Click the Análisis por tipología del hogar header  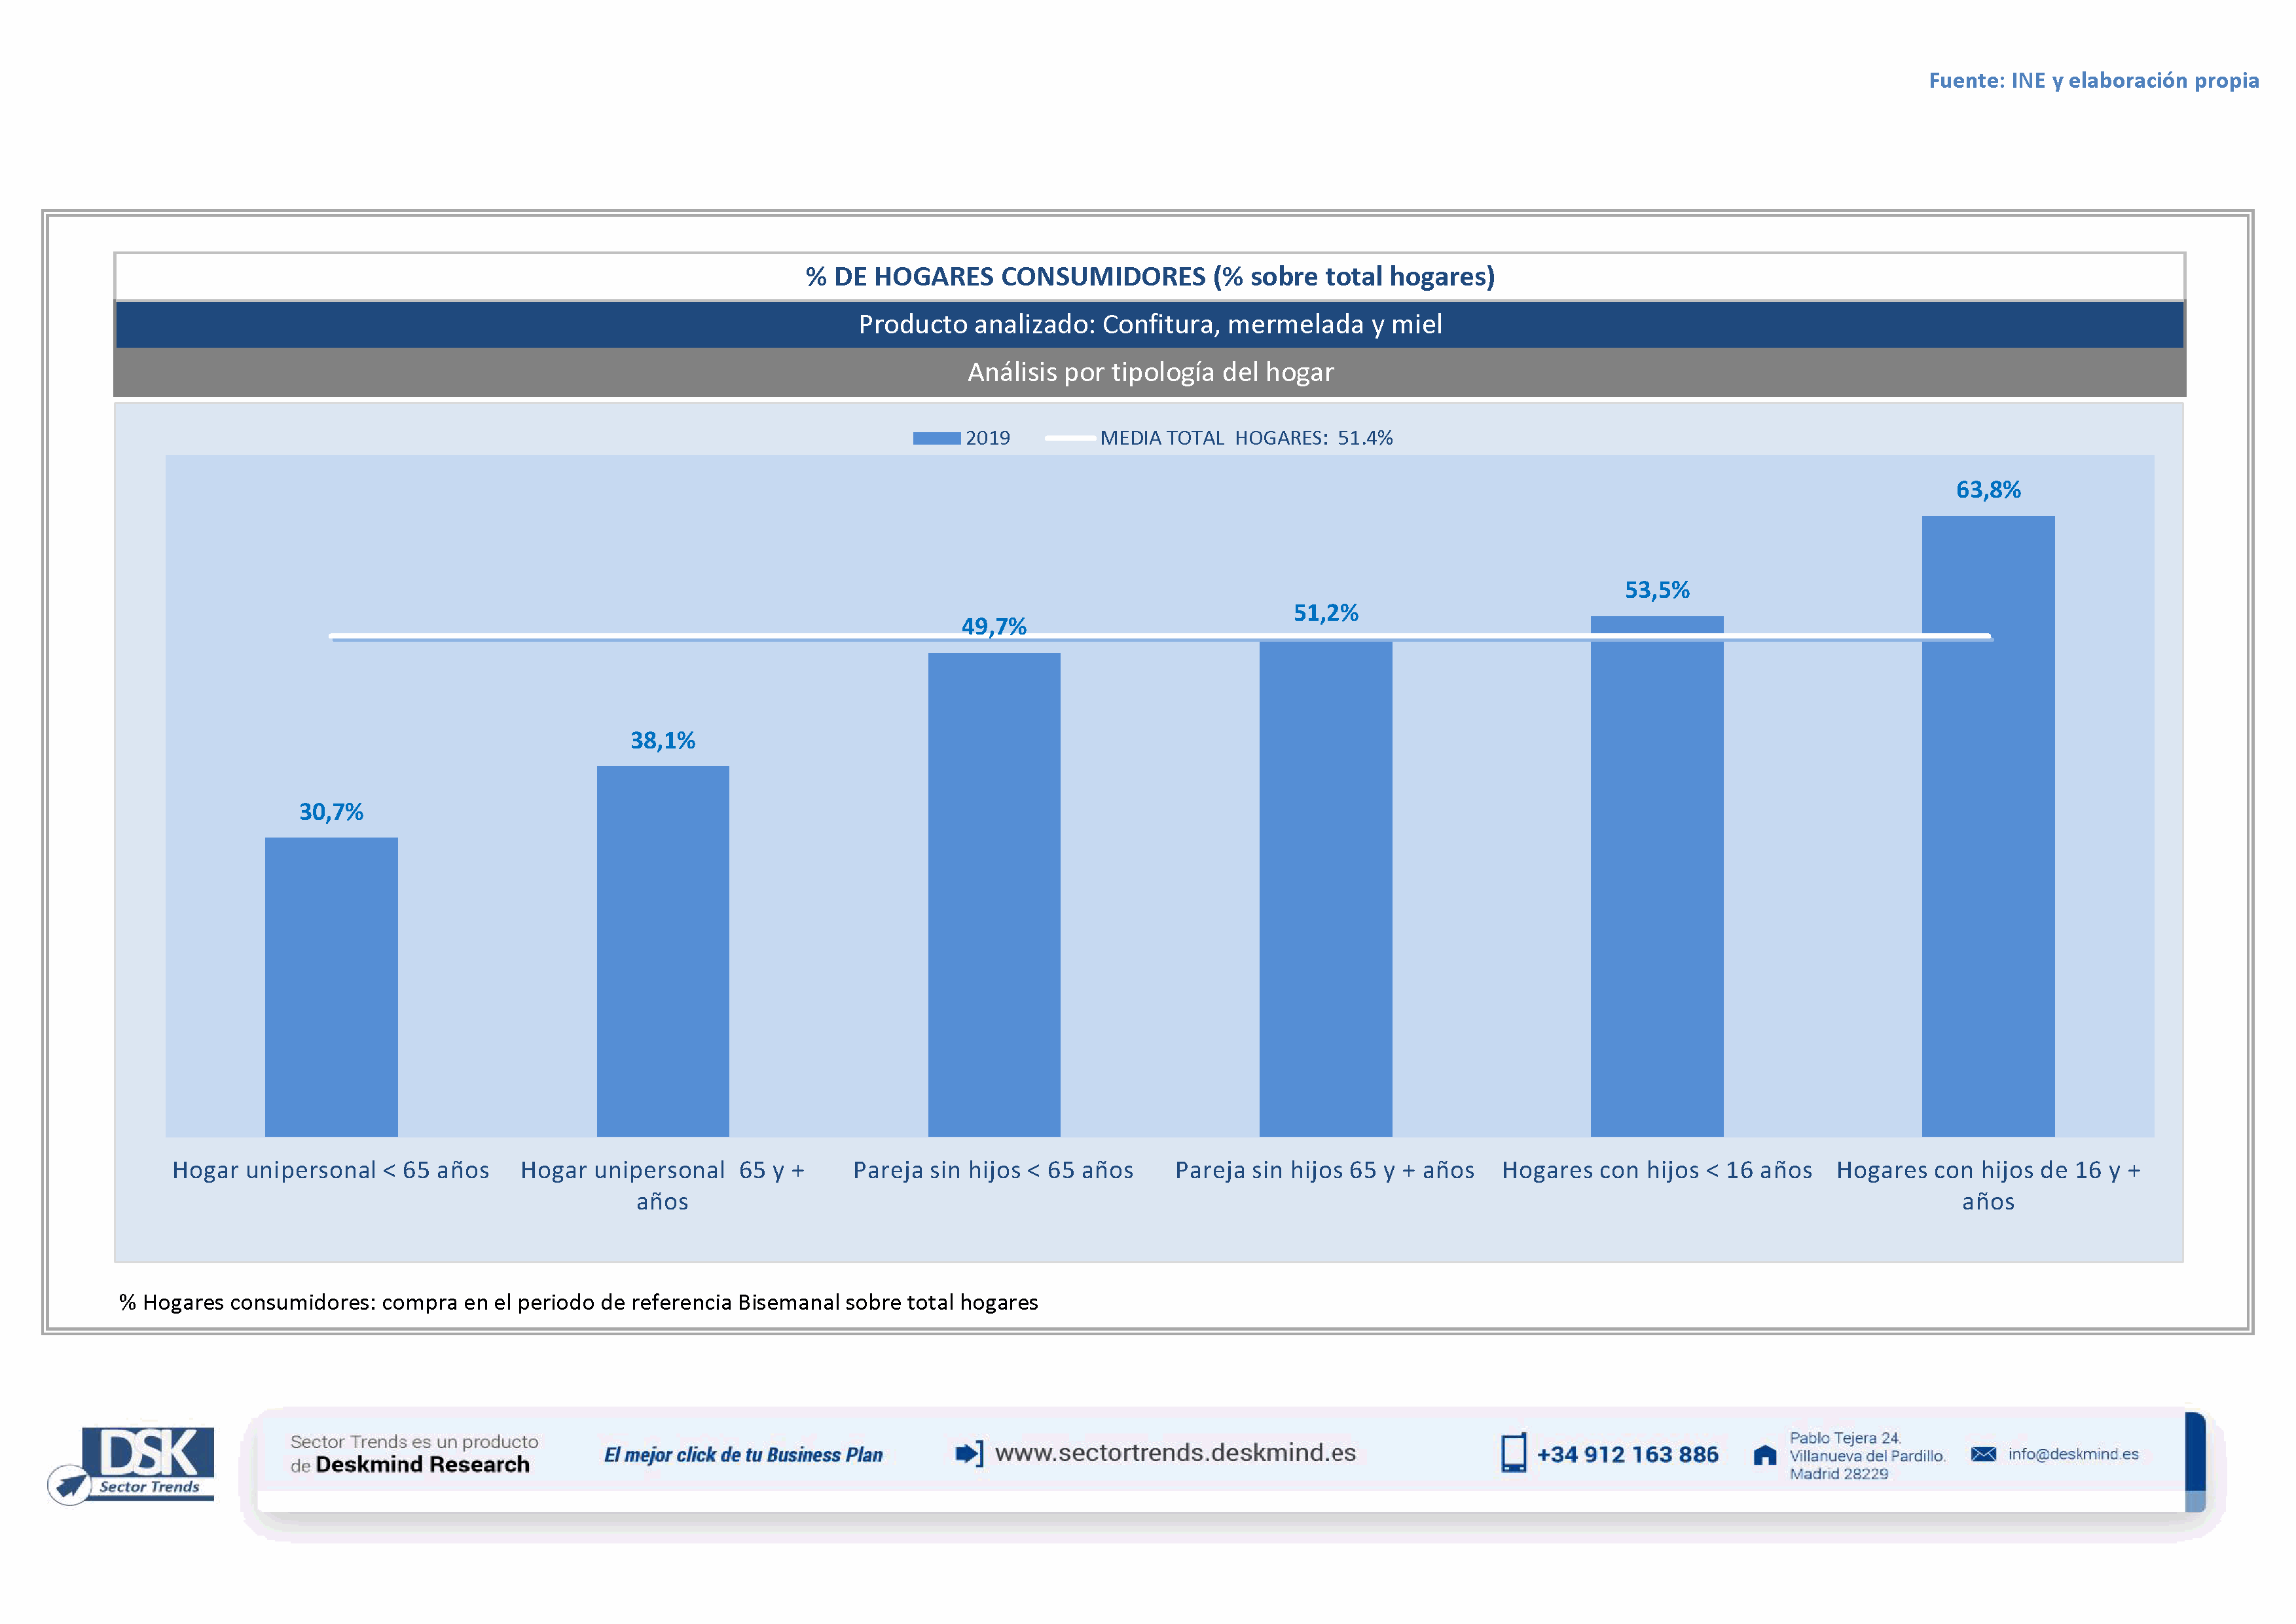[1149, 372]
